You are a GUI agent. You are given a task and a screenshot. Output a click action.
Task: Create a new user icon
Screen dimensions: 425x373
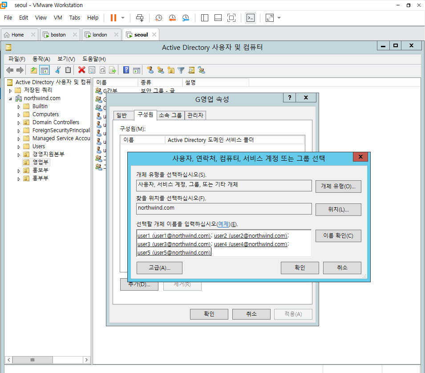(150, 70)
